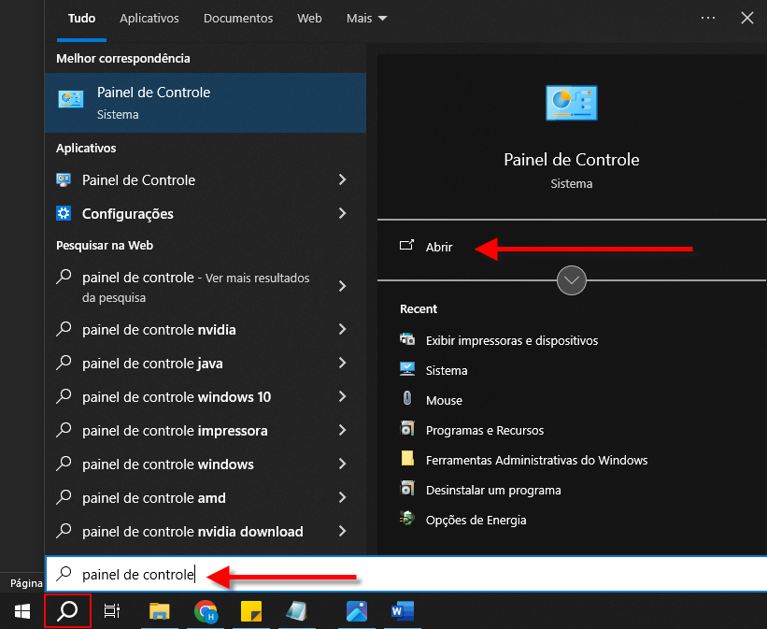Screen dimensions: 767x629
Task: Click the Ferramentas Administrativas folder icon
Action: click(x=407, y=459)
